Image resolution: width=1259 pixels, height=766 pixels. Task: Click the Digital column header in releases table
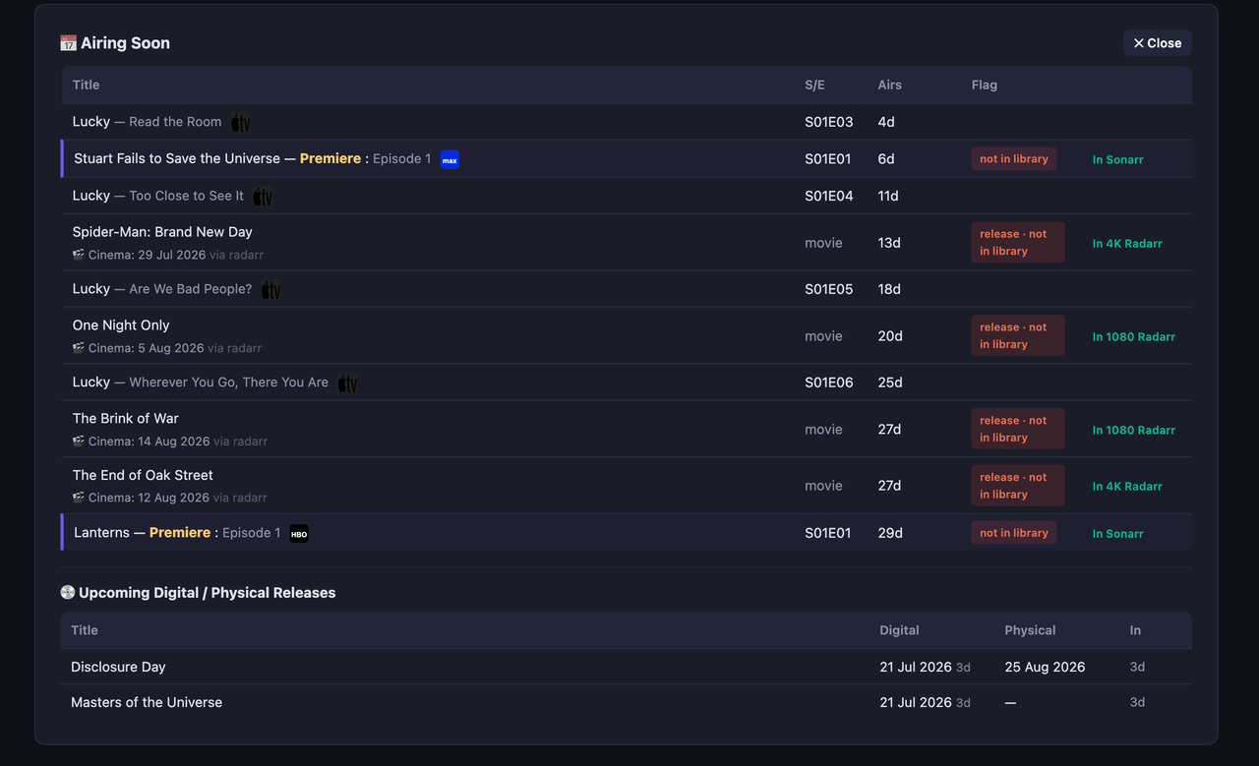899,630
